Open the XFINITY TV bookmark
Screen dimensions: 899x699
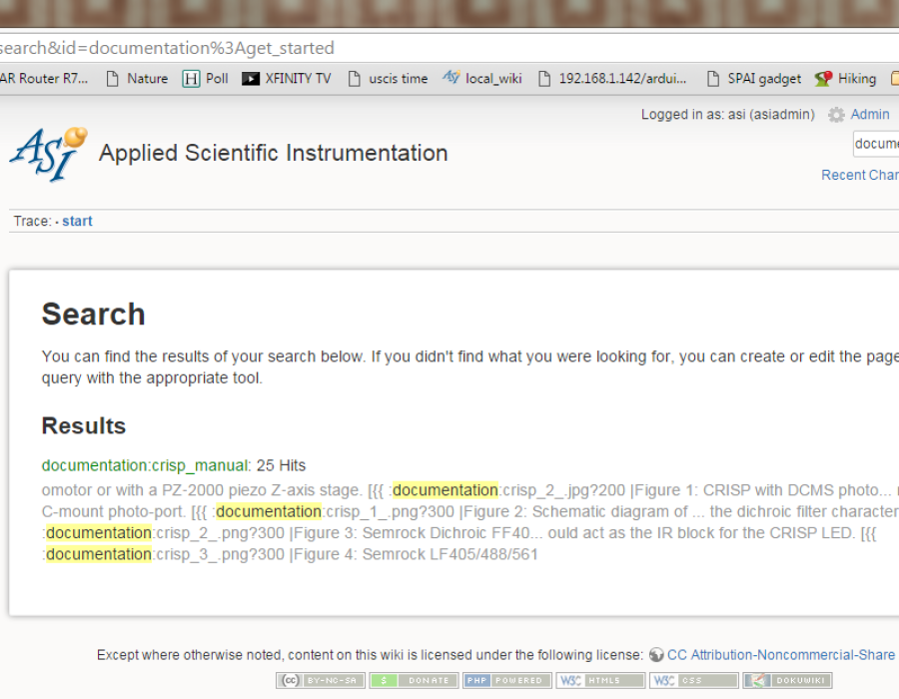tap(286, 79)
